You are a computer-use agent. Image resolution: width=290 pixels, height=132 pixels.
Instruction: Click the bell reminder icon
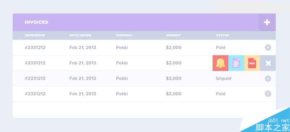click(220, 63)
